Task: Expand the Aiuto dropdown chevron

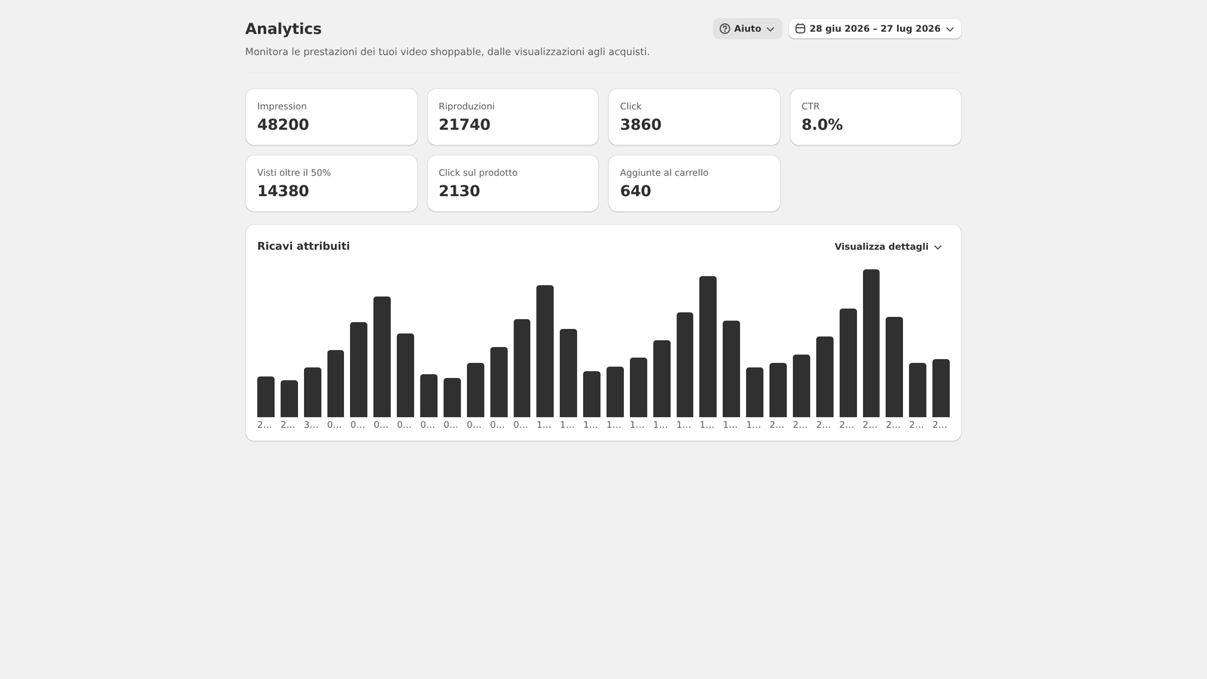Action: point(770,29)
